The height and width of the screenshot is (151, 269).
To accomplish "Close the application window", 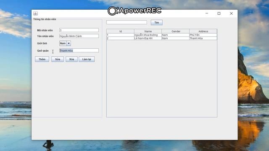I will [x=231, y=13].
